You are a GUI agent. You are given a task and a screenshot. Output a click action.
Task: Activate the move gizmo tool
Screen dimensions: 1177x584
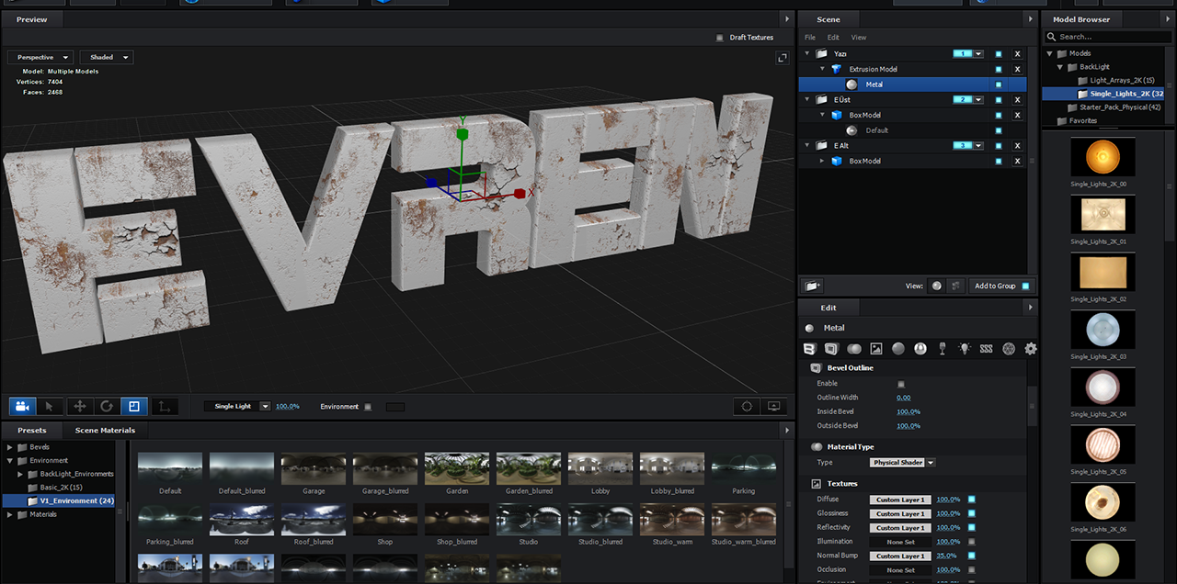tap(79, 406)
